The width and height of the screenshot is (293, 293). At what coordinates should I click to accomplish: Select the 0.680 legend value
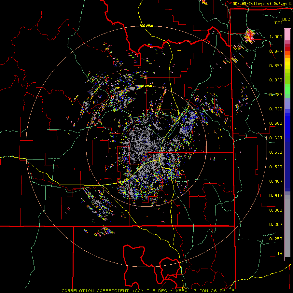tap(276, 123)
